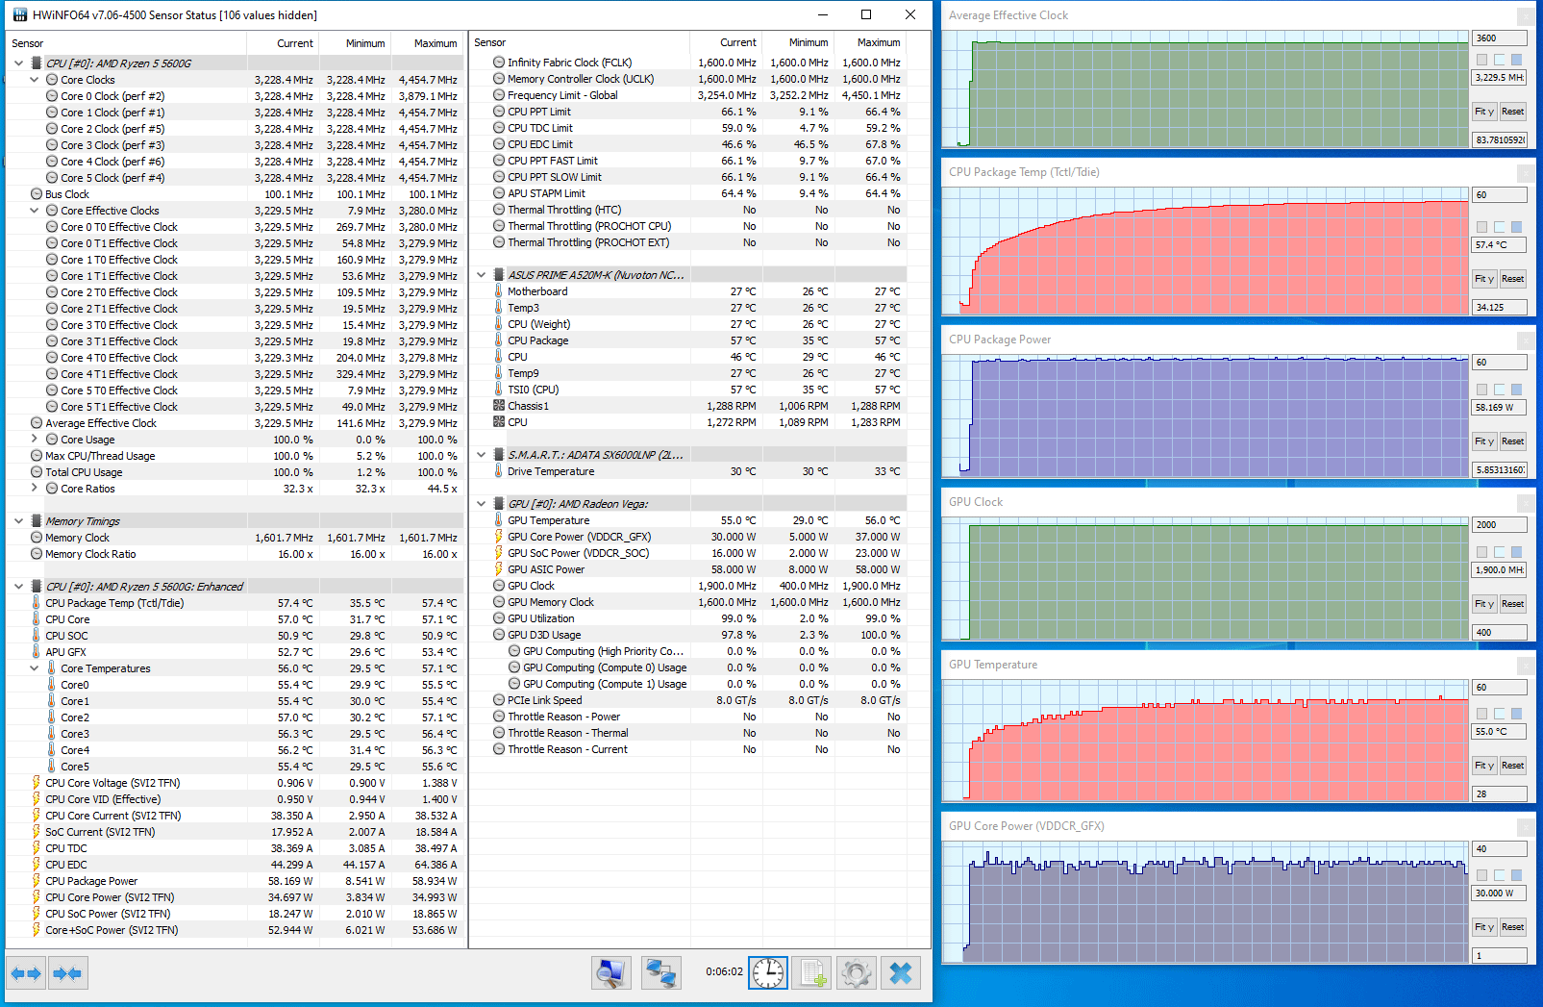Click the 34.125 minimum field in CPU Package Temp graph

click(1500, 308)
